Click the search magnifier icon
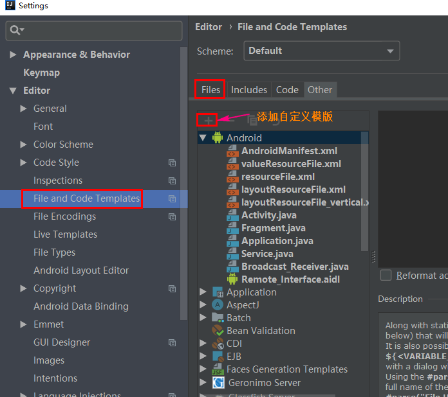This screenshot has height=397, width=448. tap(16, 30)
